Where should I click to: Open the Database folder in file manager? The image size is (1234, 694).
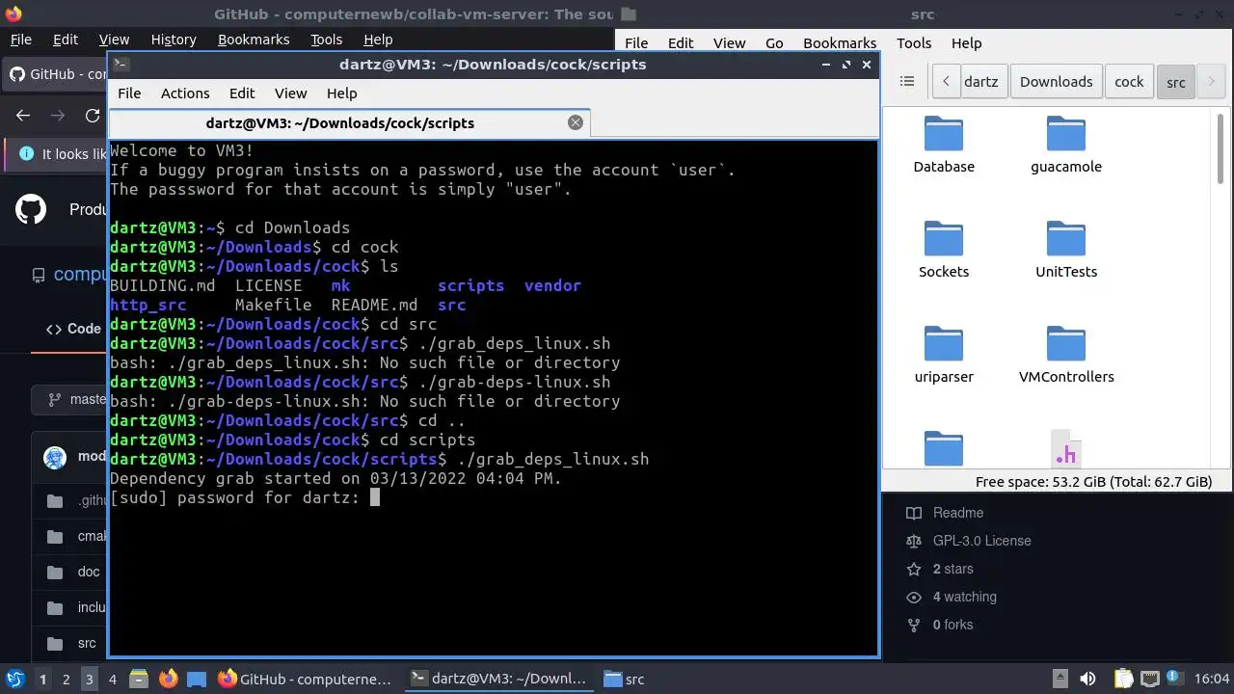pos(944,145)
